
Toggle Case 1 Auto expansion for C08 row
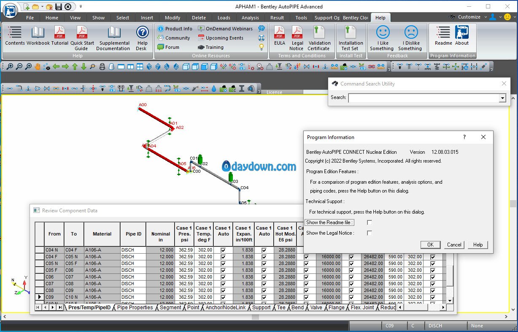264,290
